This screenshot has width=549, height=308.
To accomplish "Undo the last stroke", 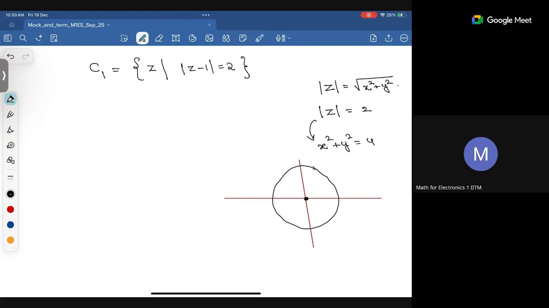I will click(x=11, y=56).
